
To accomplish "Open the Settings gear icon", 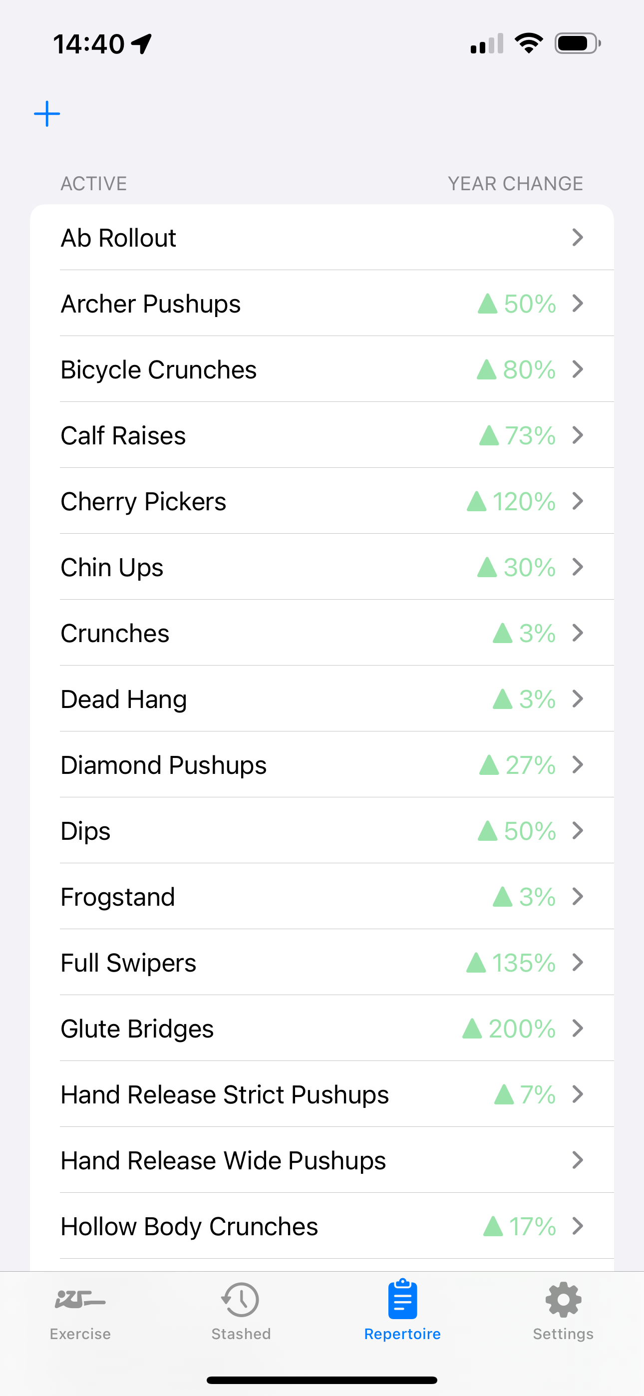I will point(563,1300).
